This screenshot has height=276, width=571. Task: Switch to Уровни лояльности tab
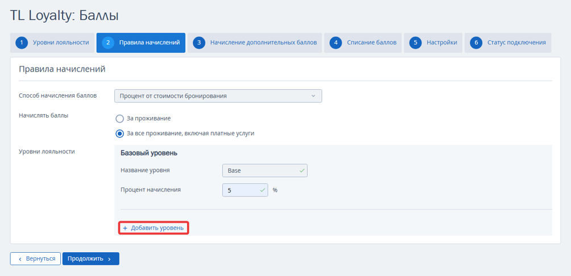point(52,43)
